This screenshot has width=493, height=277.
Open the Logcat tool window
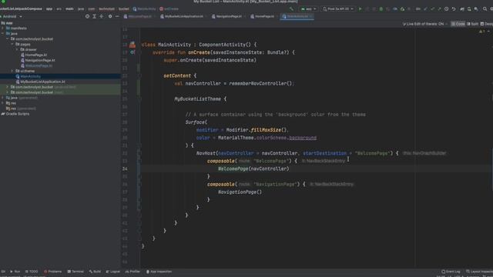113,272
